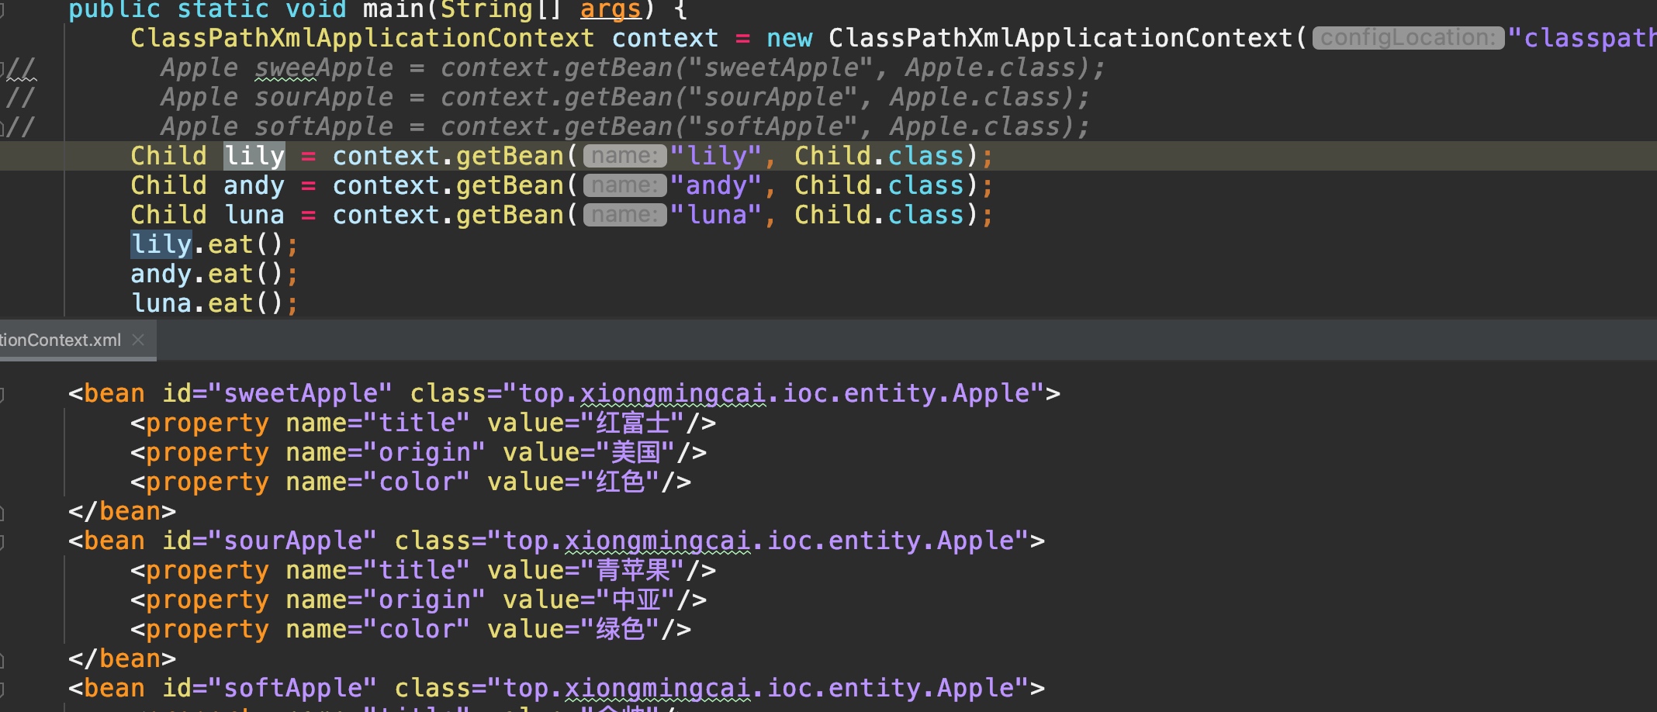Click the underlined args parameter
This screenshot has width=1657, height=712.
tap(611, 11)
